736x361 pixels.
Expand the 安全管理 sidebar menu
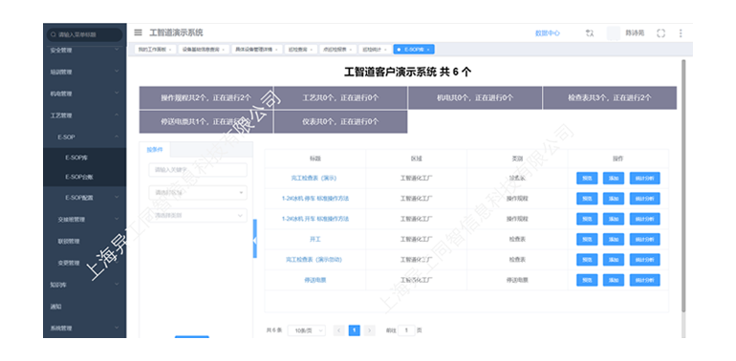point(84,51)
